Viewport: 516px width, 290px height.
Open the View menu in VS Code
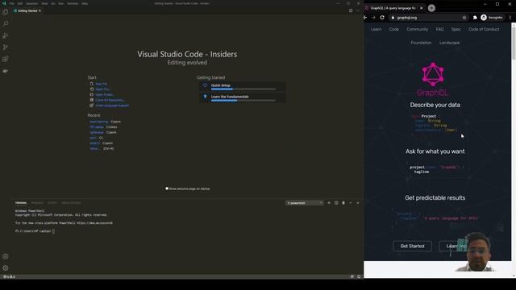[44, 3]
